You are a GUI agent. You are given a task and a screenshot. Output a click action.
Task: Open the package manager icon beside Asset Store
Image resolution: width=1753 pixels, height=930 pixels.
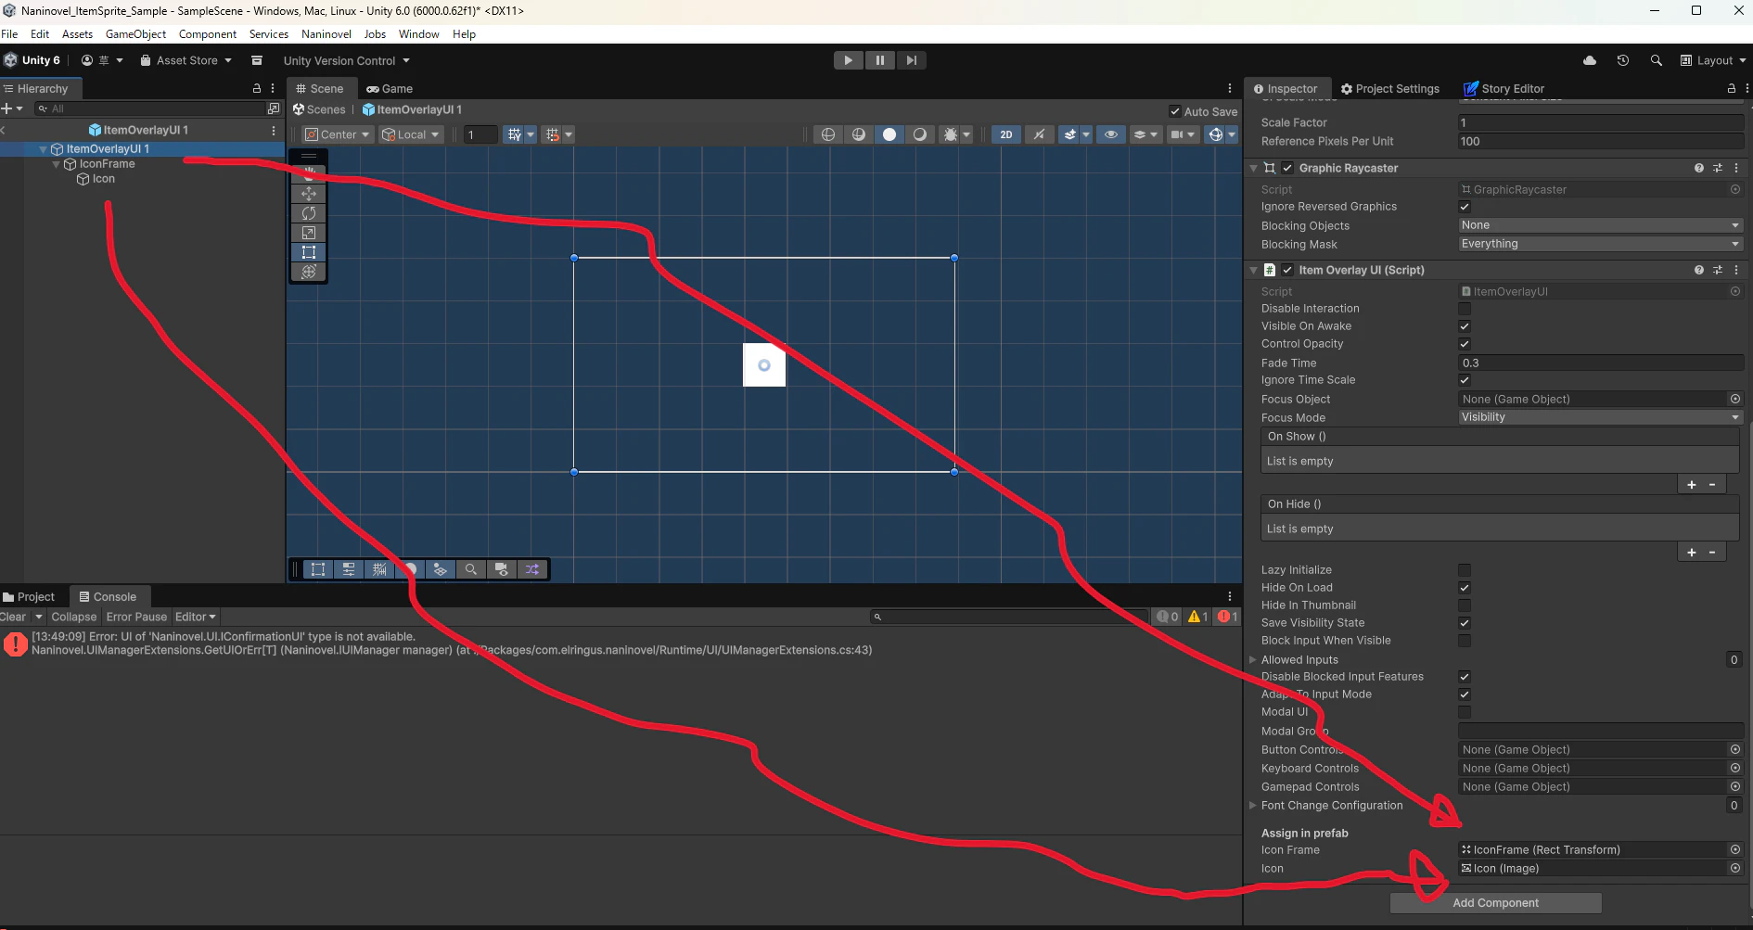(x=257, y=60)
